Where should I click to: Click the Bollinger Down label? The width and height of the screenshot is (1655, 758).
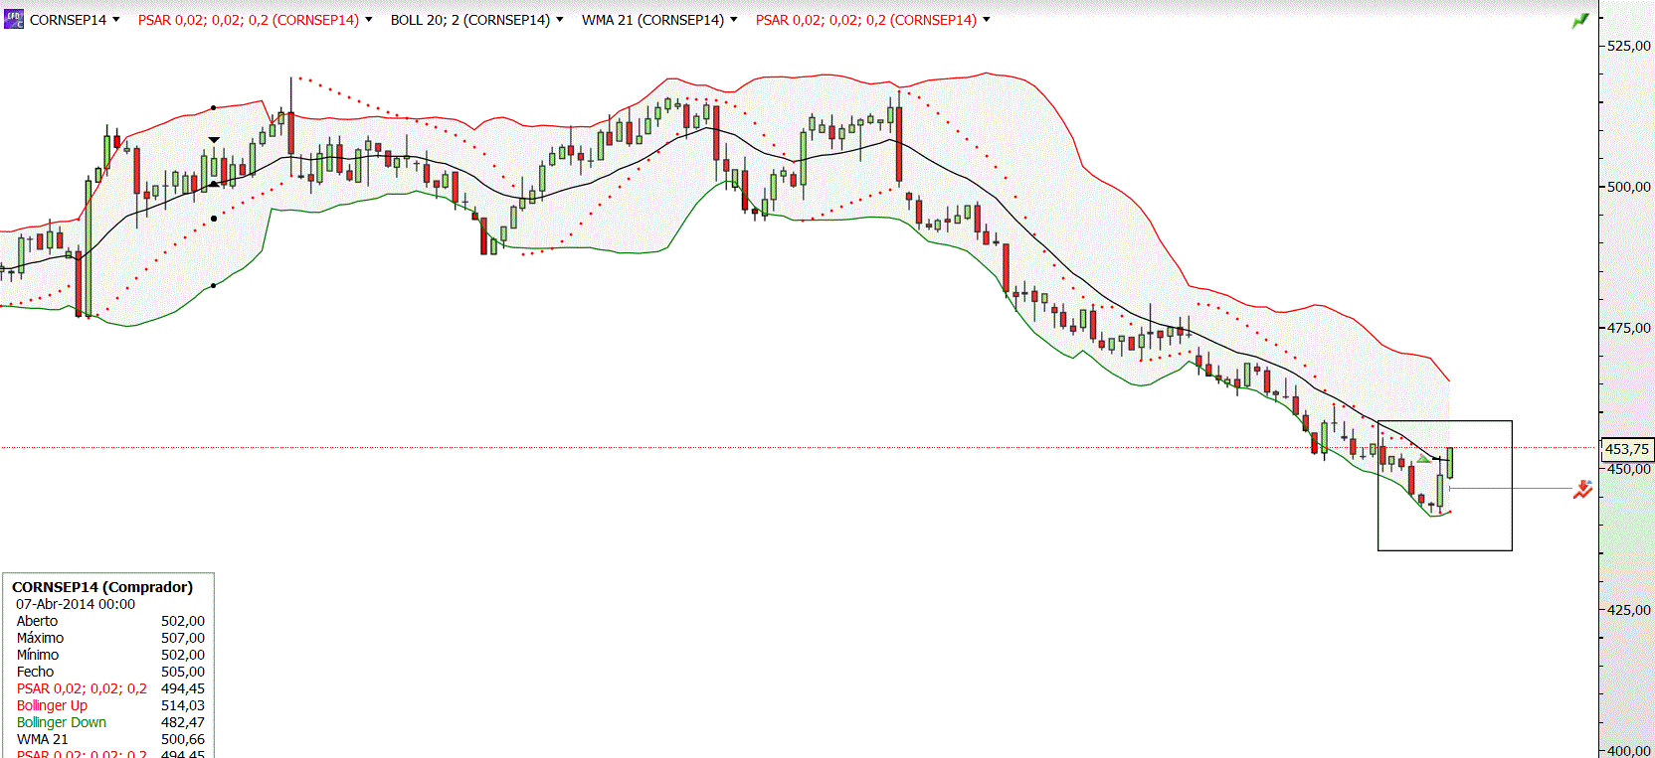pos(62,722)
